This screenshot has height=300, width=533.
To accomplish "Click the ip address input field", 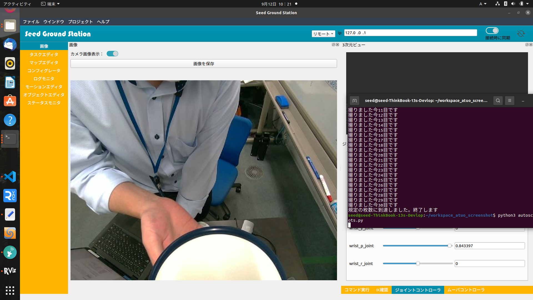I will (x=410, y=32).
